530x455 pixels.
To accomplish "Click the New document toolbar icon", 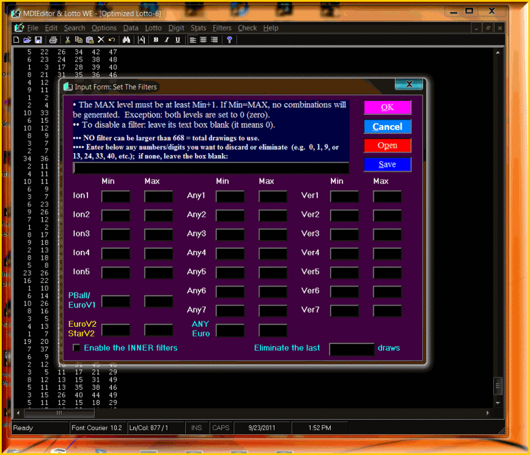I will (x=16, y=40).
